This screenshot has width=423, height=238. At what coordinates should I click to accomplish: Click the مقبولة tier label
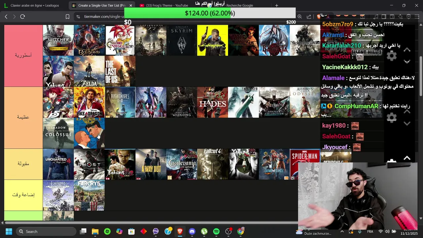tap(23, 164)
